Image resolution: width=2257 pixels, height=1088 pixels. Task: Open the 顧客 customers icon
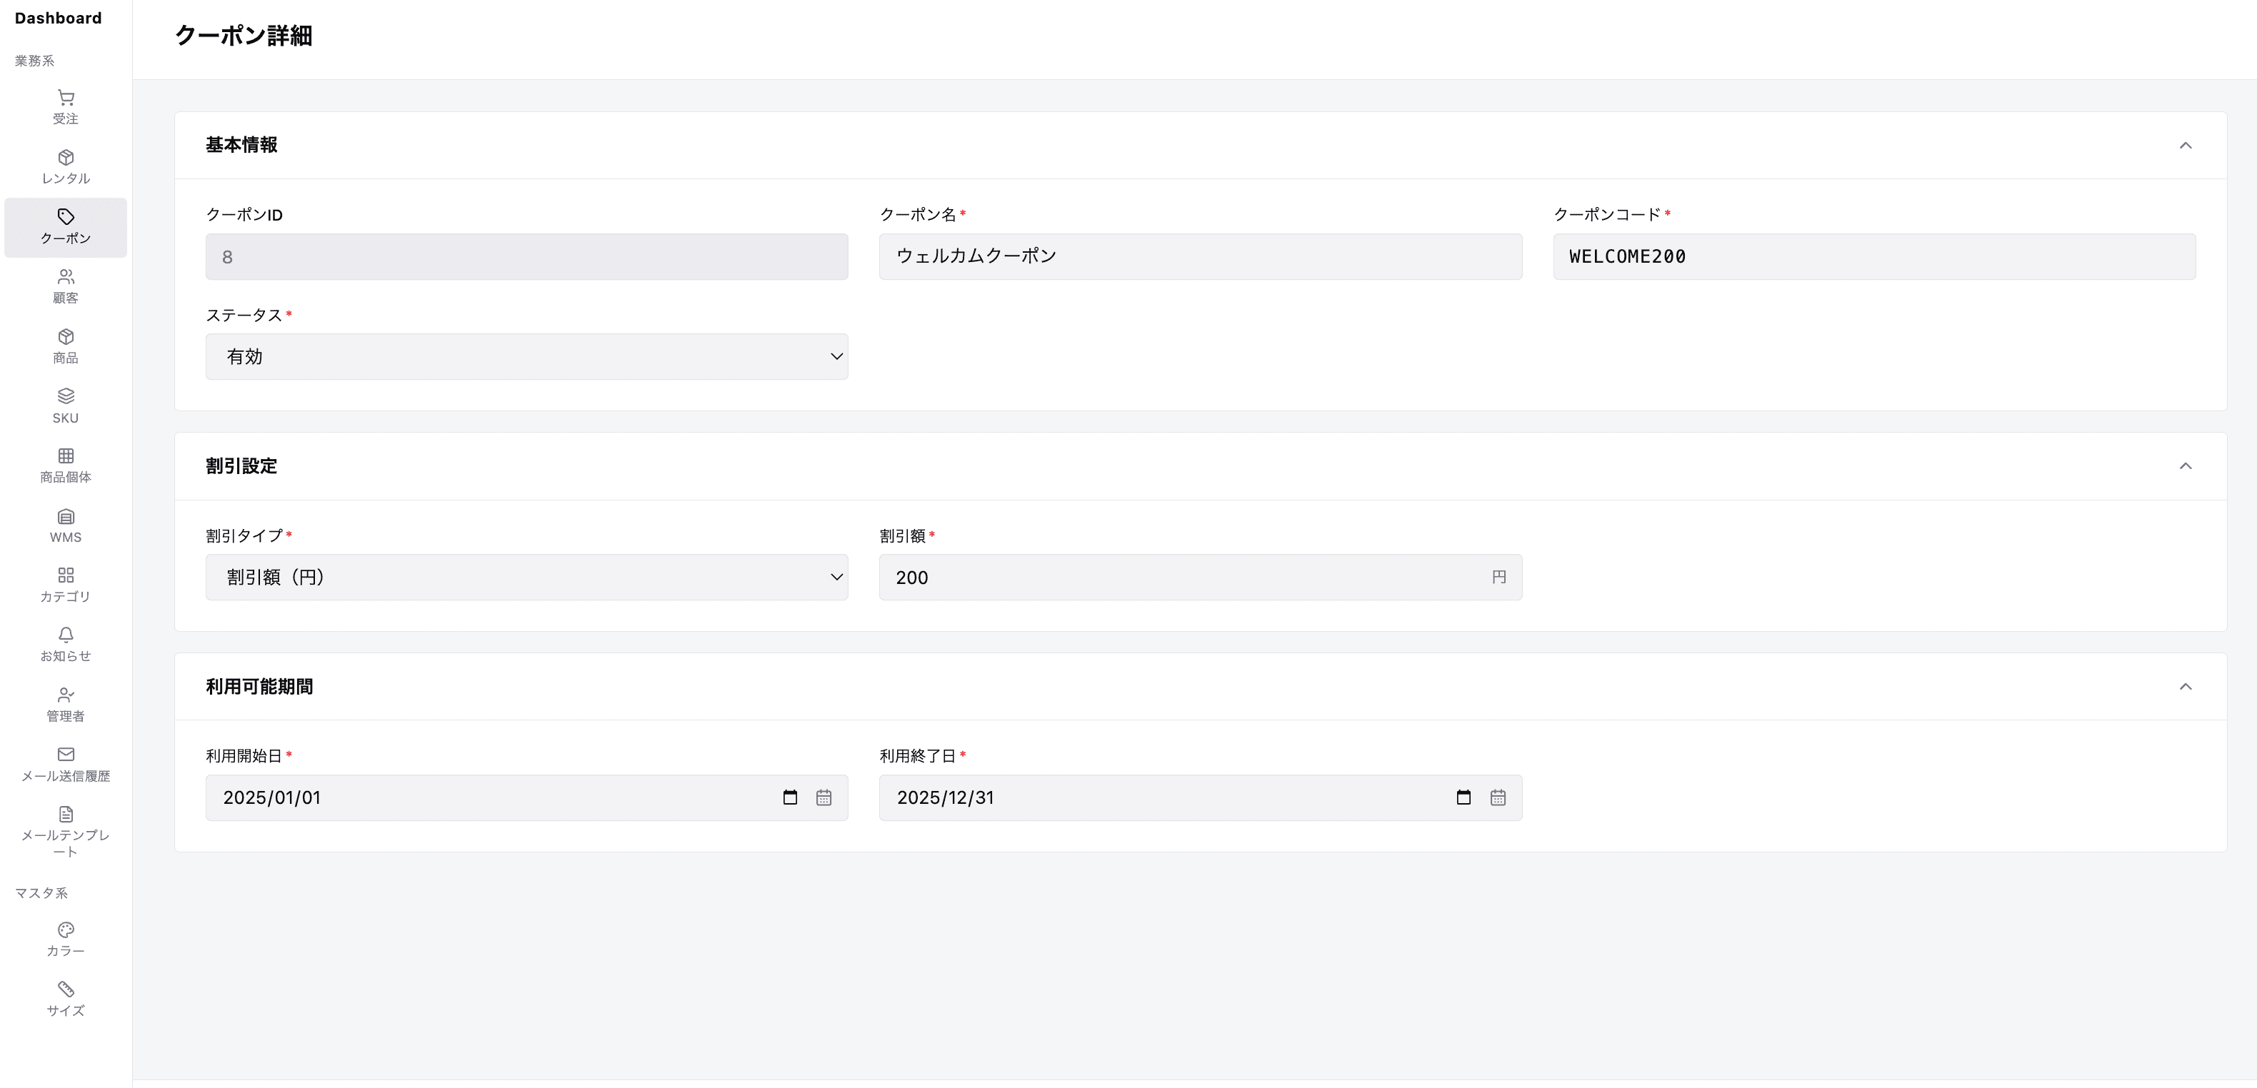66,277
